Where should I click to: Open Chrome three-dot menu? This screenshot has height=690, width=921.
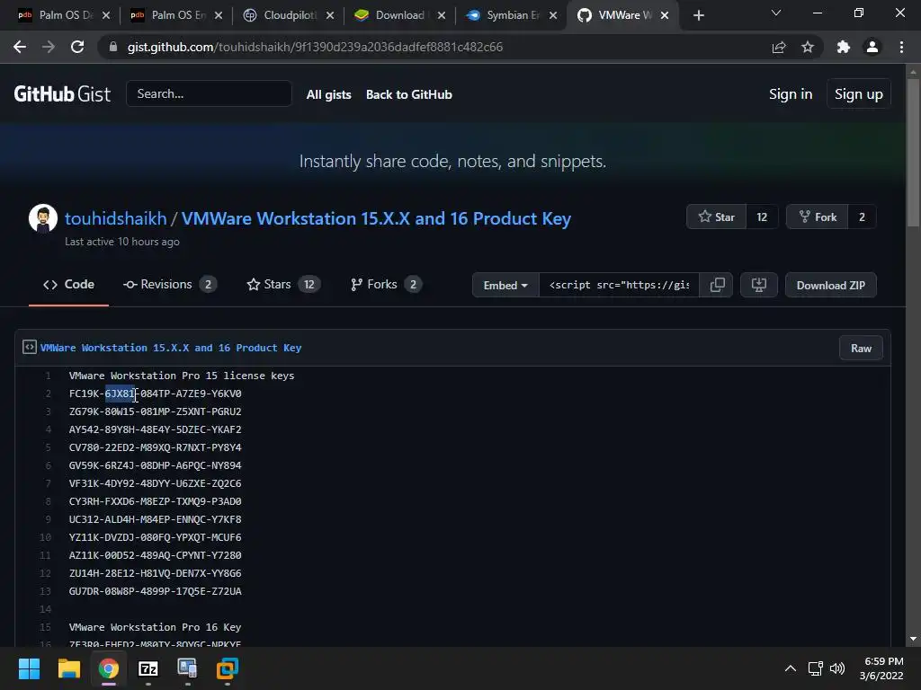point(901,47)
